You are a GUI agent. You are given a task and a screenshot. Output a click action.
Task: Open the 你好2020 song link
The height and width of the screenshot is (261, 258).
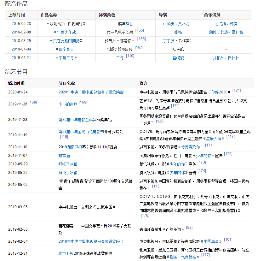pos(219,92)
